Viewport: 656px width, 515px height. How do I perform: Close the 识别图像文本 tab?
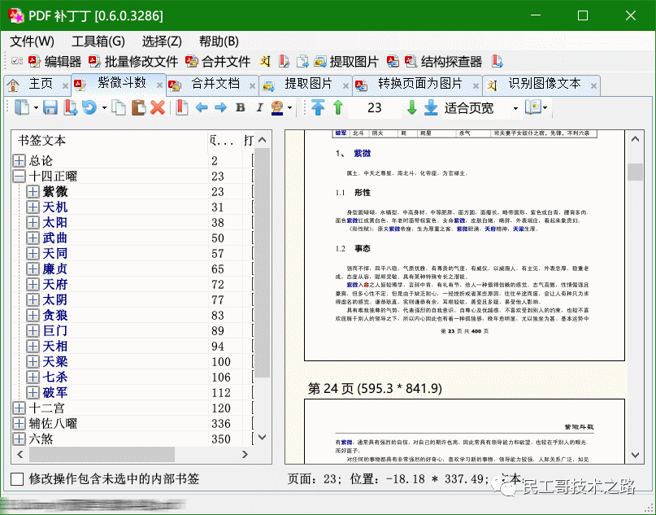[593, 86]
